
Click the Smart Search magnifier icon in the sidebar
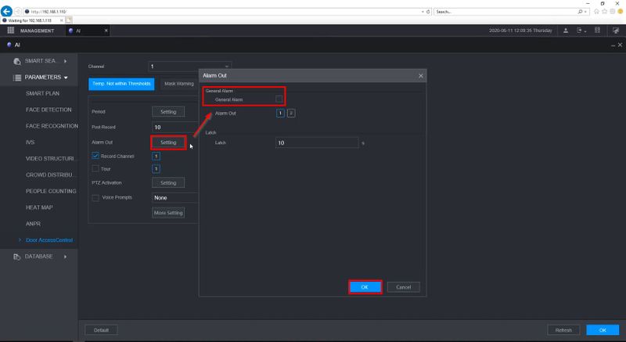tap(16, 61)
